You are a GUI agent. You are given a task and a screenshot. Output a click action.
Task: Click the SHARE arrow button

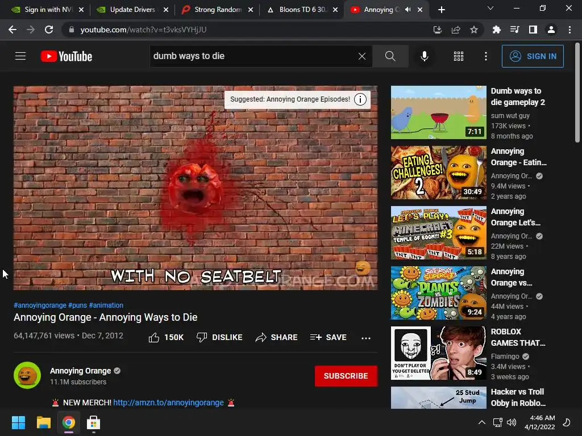pyautogui.click(x=277, y=337)
